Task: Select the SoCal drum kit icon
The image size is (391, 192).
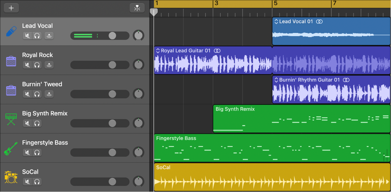Action: click(11, 177)
